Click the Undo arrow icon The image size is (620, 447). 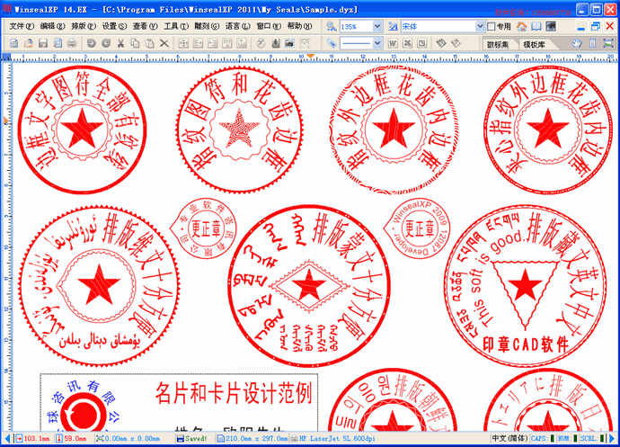coord(92,43)
